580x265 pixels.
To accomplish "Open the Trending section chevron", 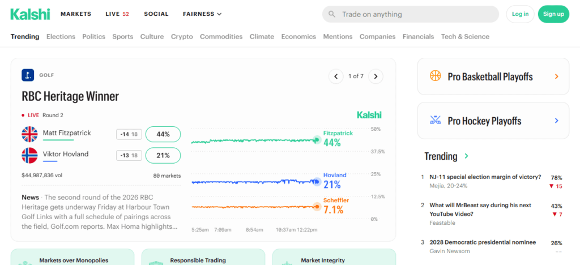I will pos(467,156).
